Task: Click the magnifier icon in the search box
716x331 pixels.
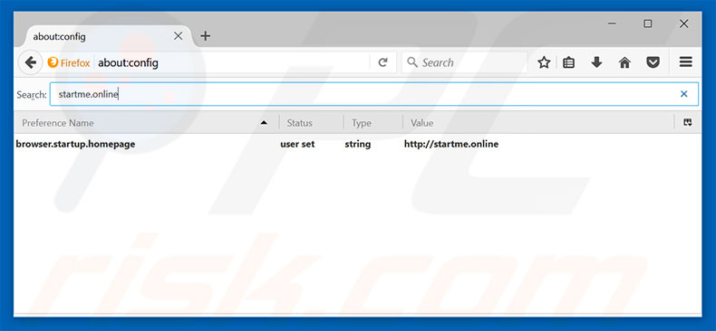Action: coord(412,62)
